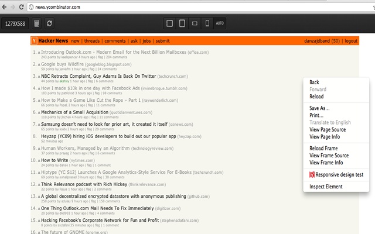
Task: Select the landscape phone device preset
Action: tap(195, 23)
